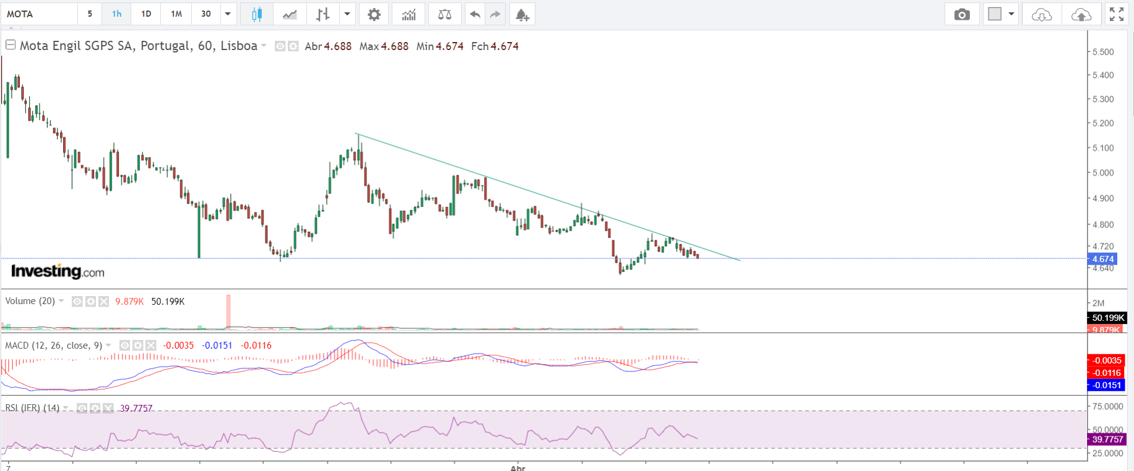
Task: Expand Mota Engil title dropdown arrow
Action: coord(264,46)
